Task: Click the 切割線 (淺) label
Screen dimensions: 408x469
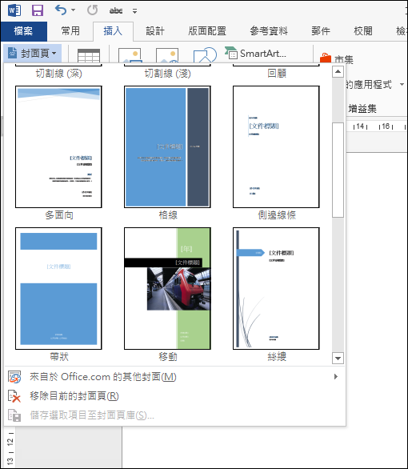Action: 168,74
